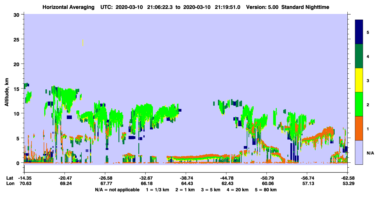Click latitude value -50.79
The height and width of the screenshot is (198, 386).
pyautogui.click(x=267, y=178)
